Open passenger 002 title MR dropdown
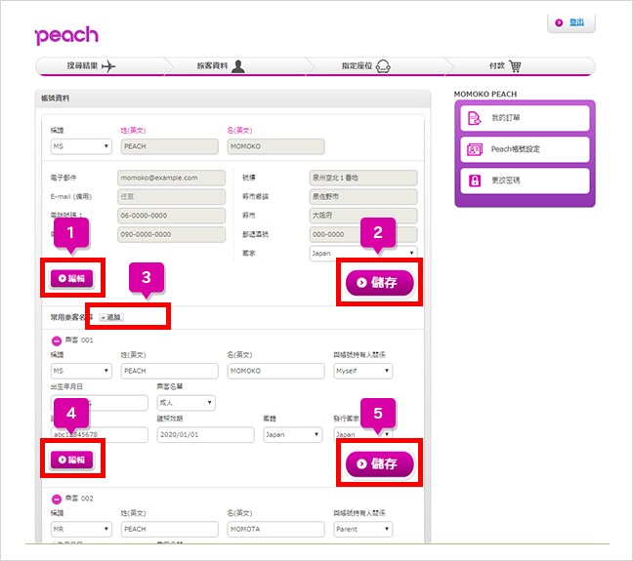633x561 pixels. point(81,529)
